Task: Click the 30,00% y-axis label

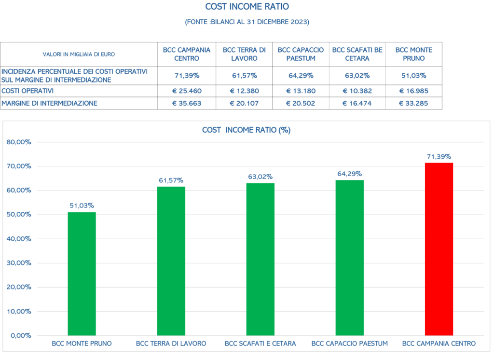Action: (x=19, y=263)
